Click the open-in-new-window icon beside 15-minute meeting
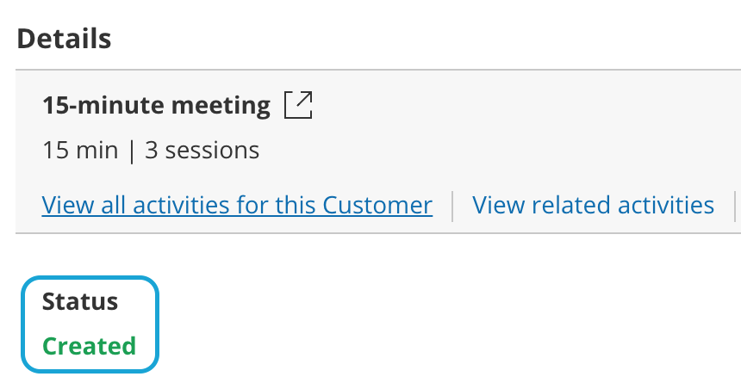Screen dimensions: 741x389 [298, 106]
